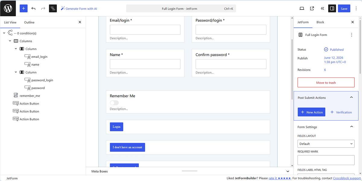Select the second Action Button in list
The image size is (362, 181).
point(29,112)
